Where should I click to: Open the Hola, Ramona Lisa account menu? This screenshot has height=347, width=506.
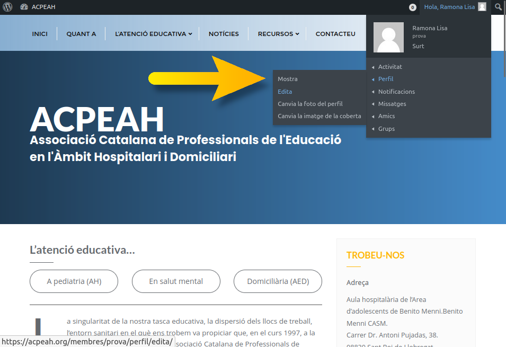click(x=455, y=7)
